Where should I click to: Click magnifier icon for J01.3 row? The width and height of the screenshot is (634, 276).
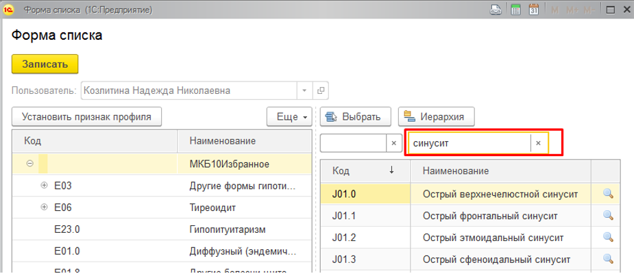[607, 260]
